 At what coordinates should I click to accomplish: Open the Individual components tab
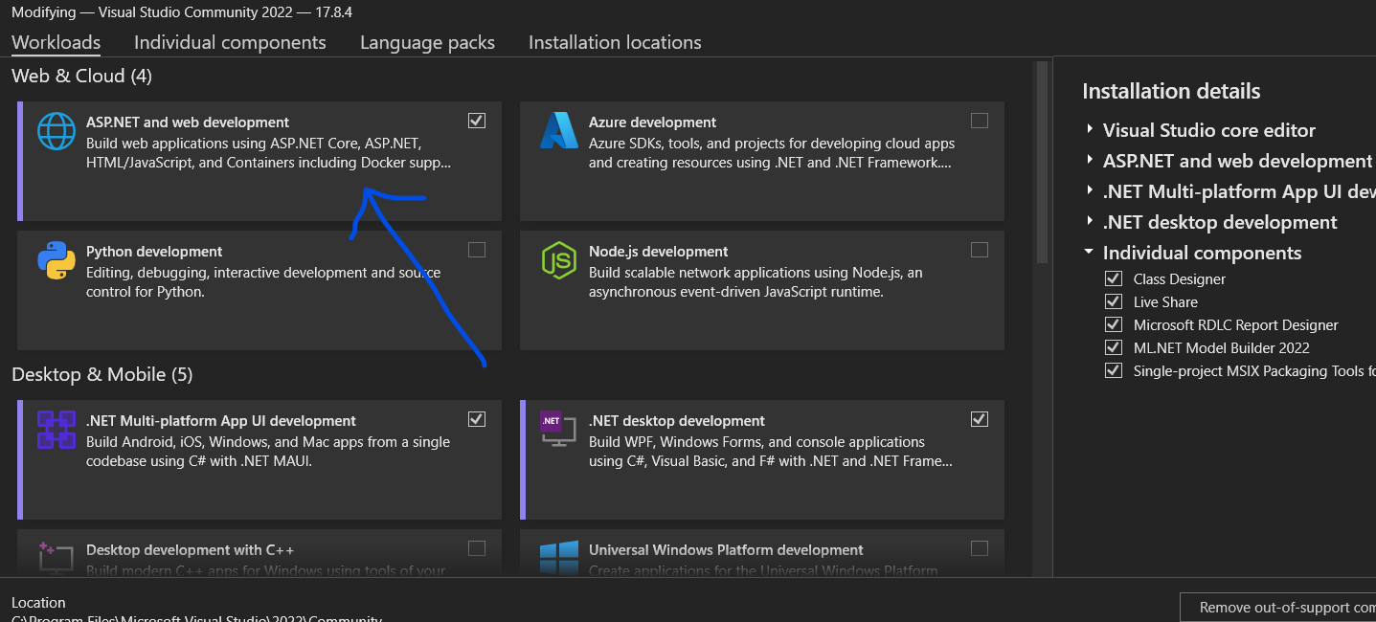[230, 42]
